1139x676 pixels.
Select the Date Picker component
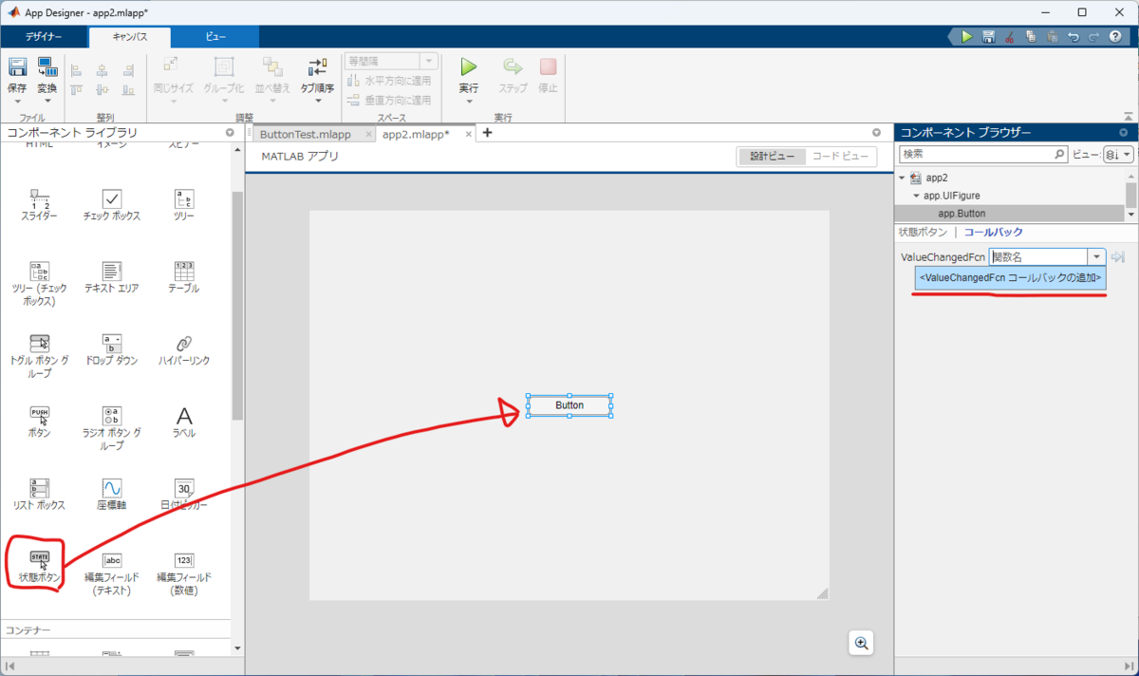click(184, 494)
